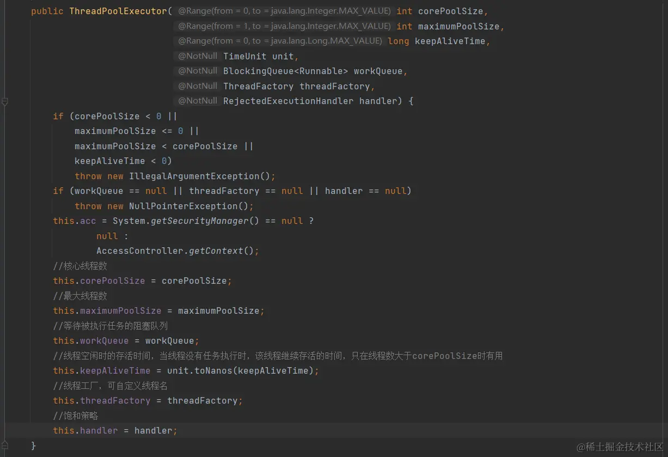
Task: Click @NotNull hint before TimeUnit unit
Action: 198,56
